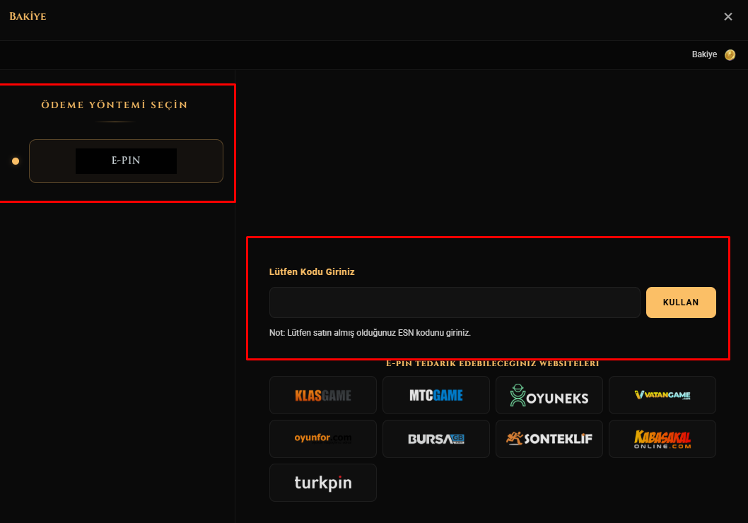Choose the E-PIN payment method card
748x523 pixels.
pyautogui.click(x=126, y=161)
